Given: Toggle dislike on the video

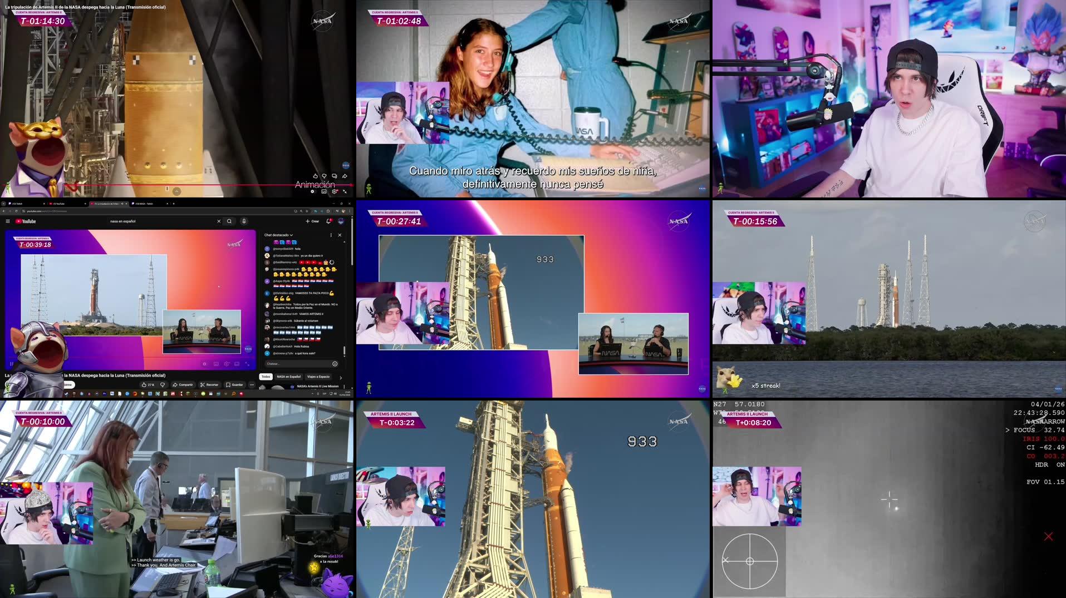Looking at the screenshot, I should tap(163, 385).
